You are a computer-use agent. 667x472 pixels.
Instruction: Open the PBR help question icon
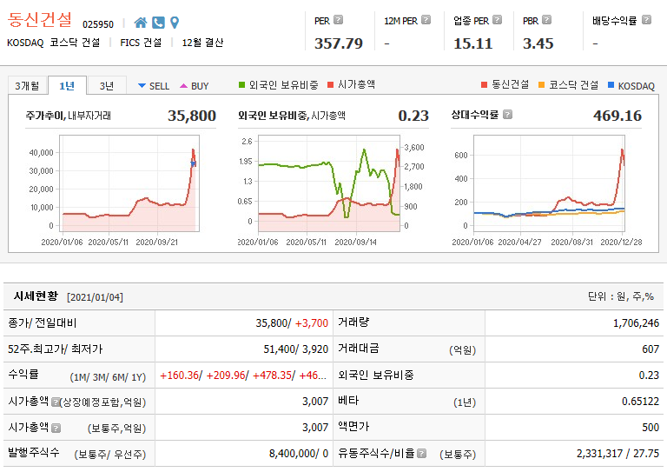coord(547,20)
